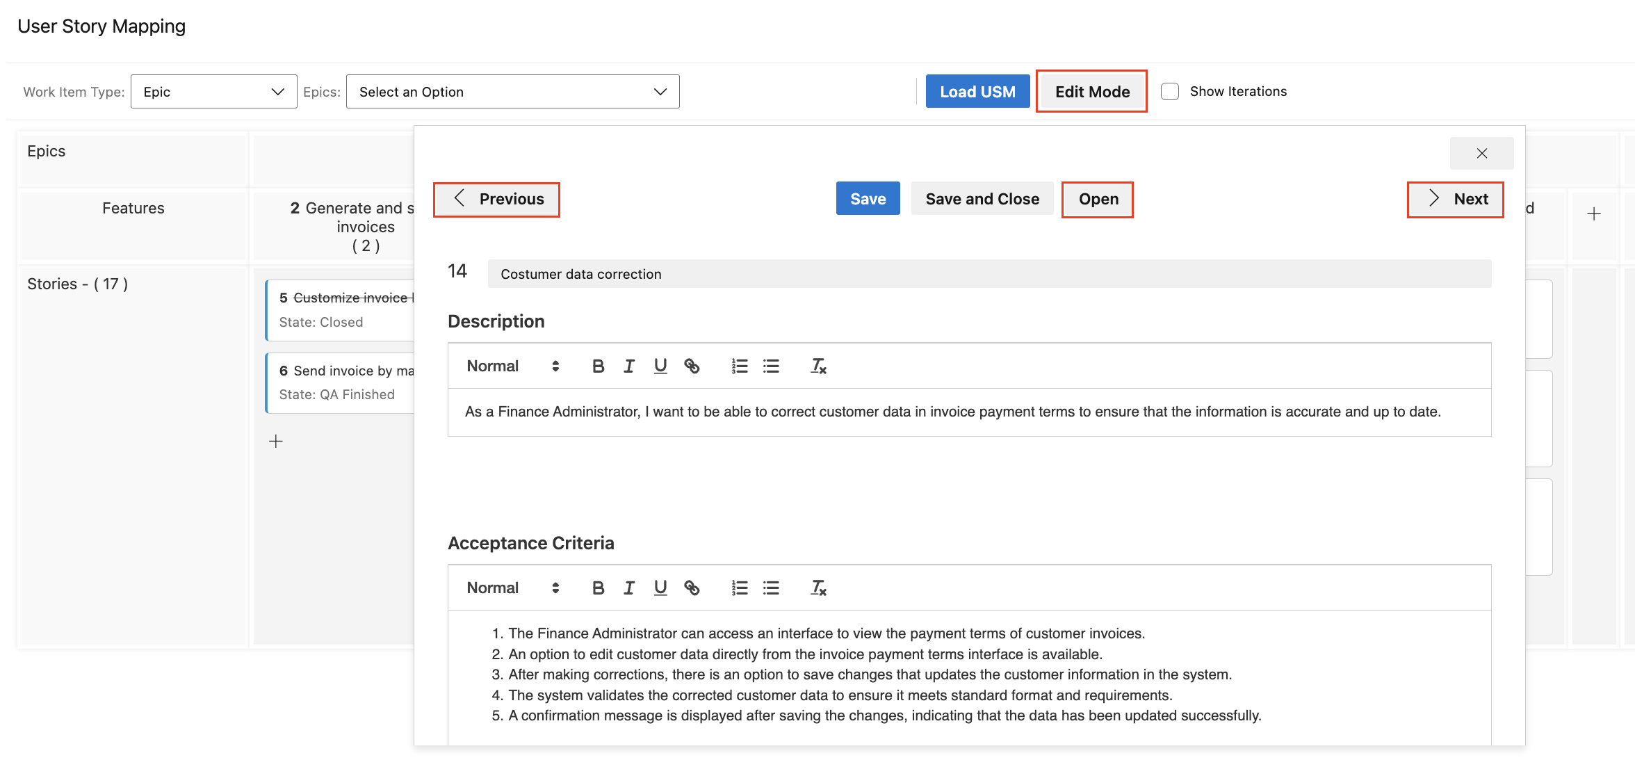This screenshot has height=776, width=1635.
Task: Add numbered list in Description editor
Action: [x=740, y=366]
